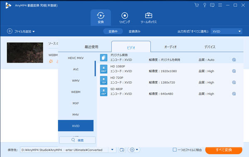Click the format 検索 search field
The height and width of the screenshot is (157, 249).
point(78,140)
